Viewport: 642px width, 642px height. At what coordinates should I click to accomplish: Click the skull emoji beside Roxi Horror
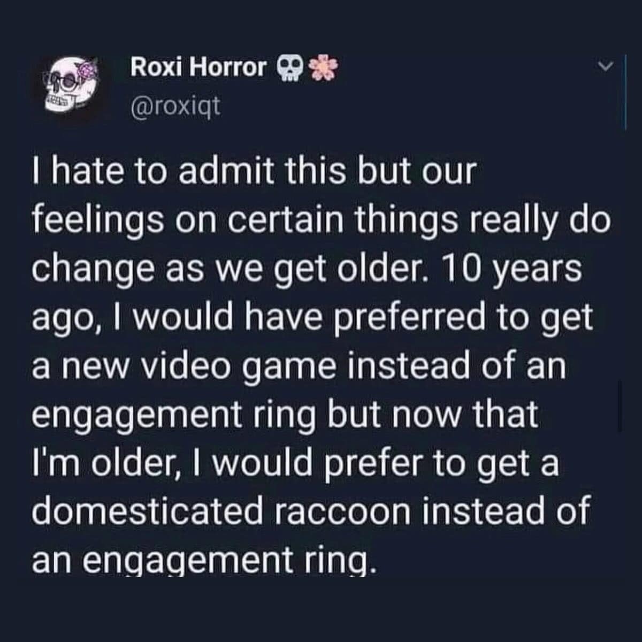click(289, 68)
